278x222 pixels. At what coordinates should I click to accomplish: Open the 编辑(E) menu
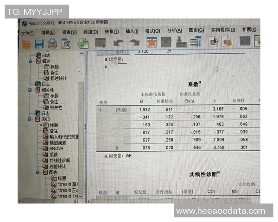point(48,33)
